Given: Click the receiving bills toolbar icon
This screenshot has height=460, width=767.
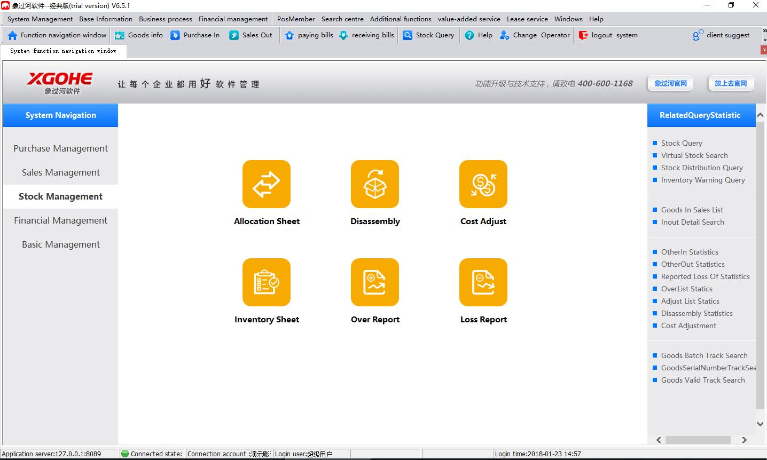Looking at the screenshot, I should coord(343,35).
